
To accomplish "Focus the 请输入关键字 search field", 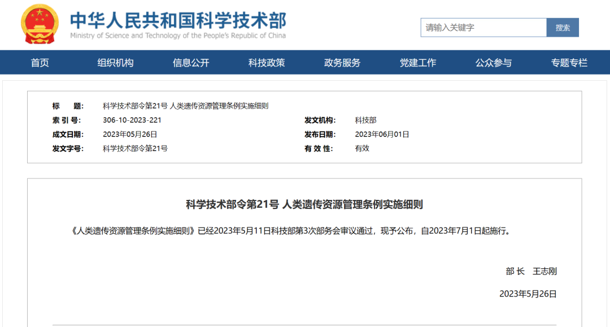I will [483, 28].
